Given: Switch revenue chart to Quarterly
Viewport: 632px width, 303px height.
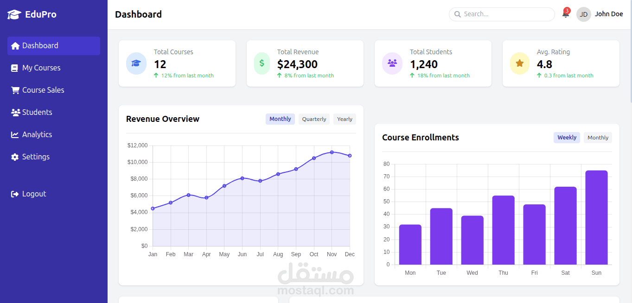Looking at the screenshot, I should (314, 119).
